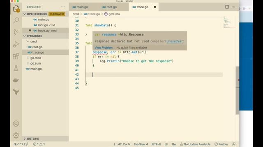Image resolution: width=263 pixels, height=147 pixels.
Task: Click View Problem link in hover
Action: [104, 47]
